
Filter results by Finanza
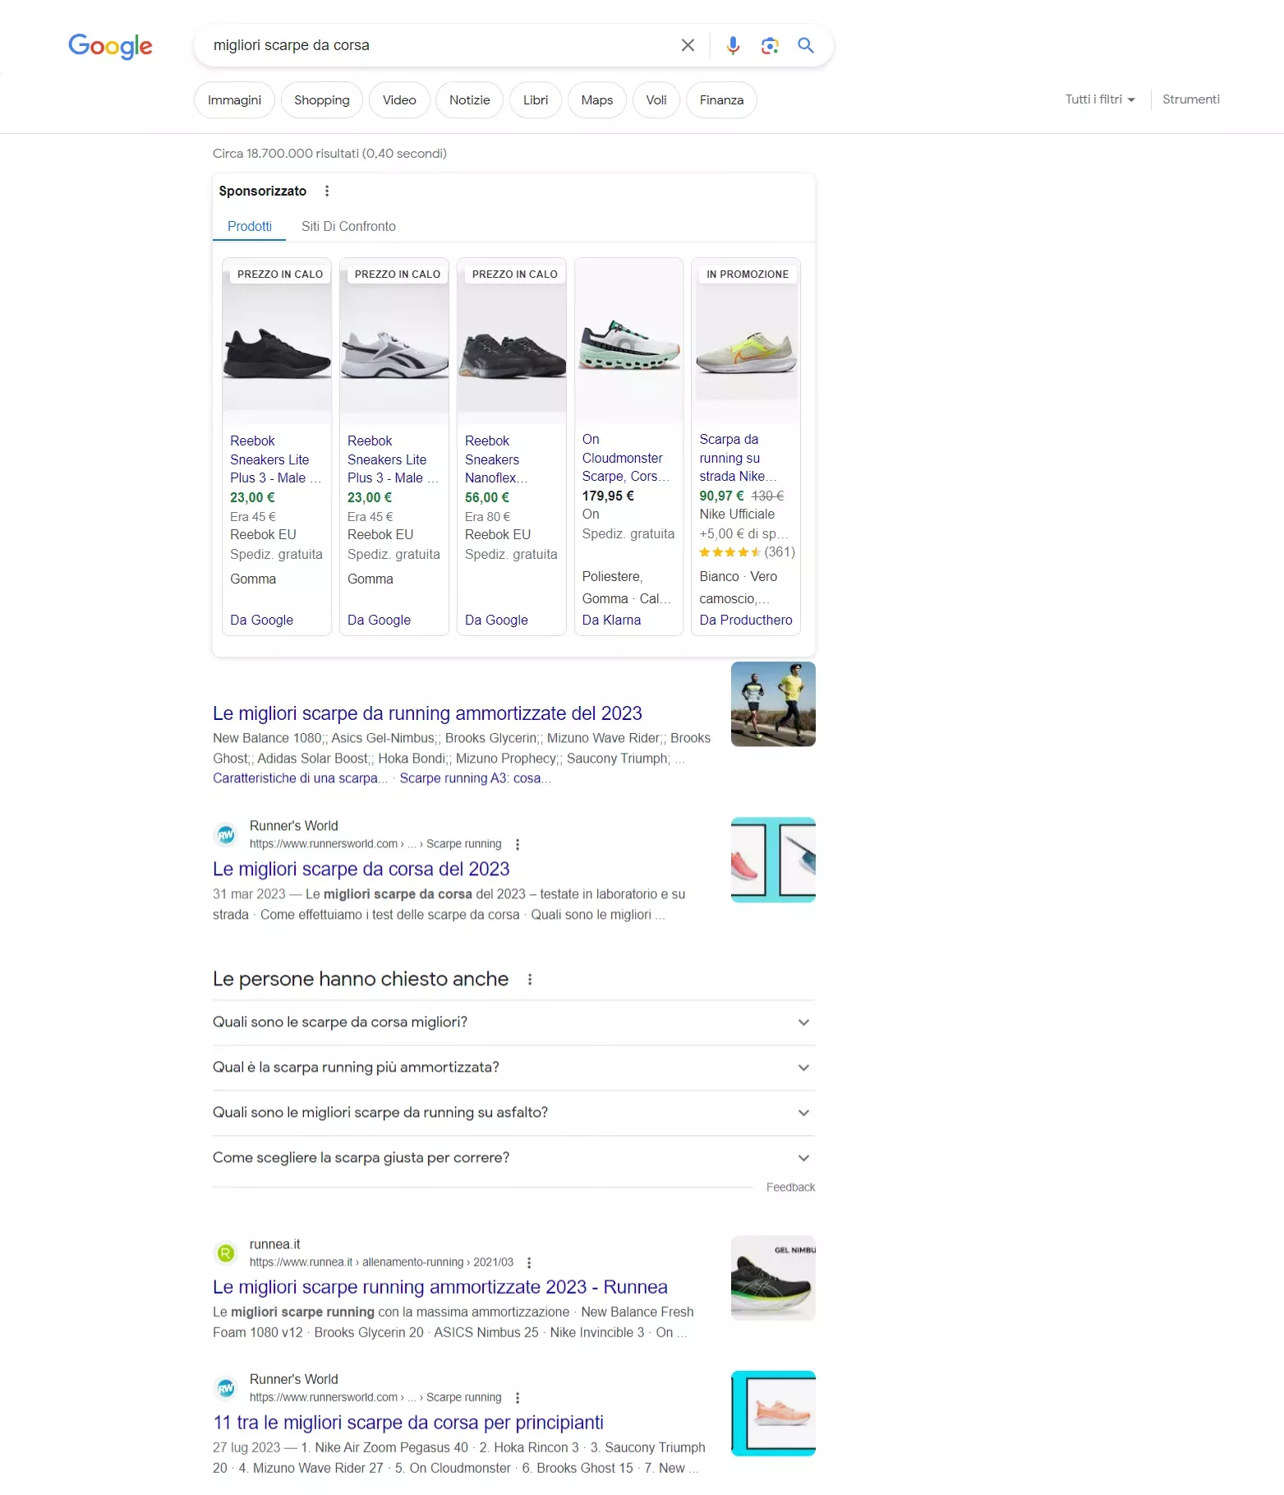(x=722, y=100)
